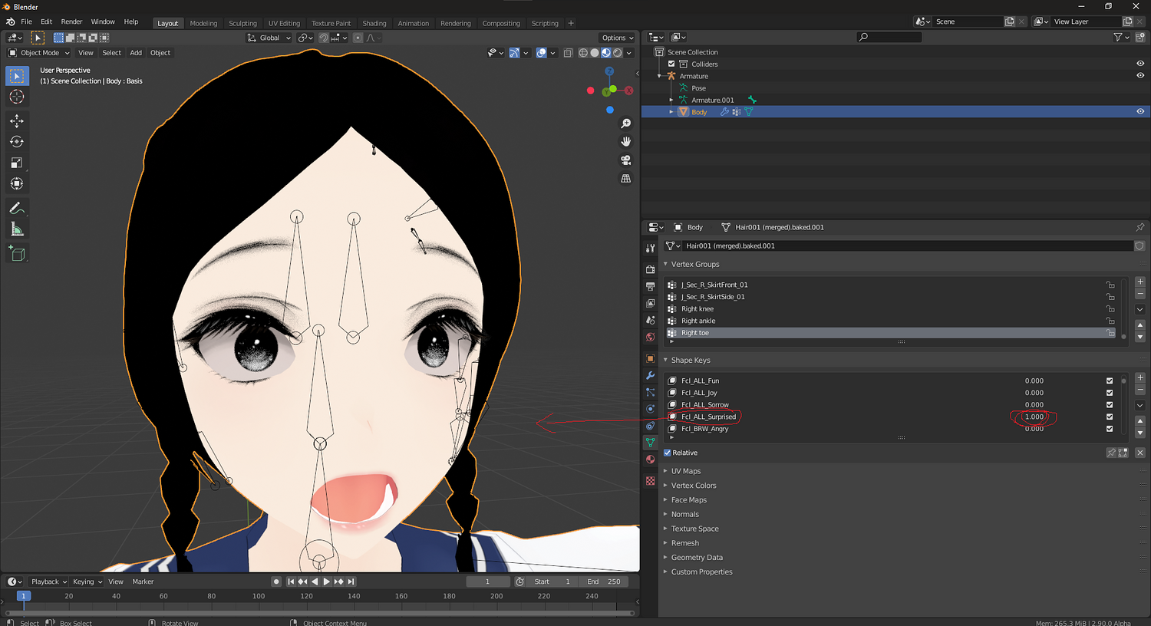This screenshot has width=1151, height=626.
Task: Click the Fcl_ALL_Fun value slider 0.000
Action: 1034,381
